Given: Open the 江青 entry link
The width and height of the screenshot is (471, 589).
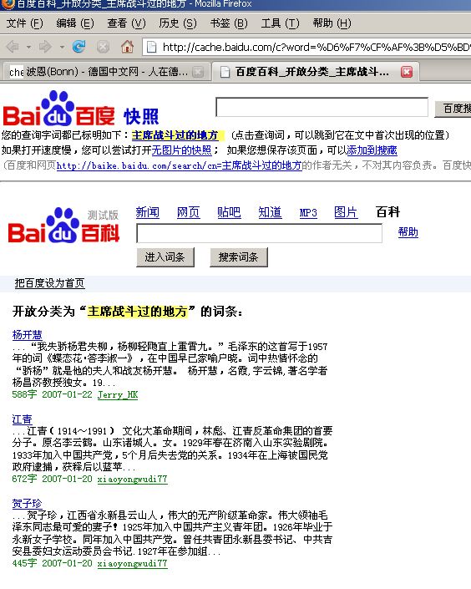Looking at the screenshot, I should [23, 419].
